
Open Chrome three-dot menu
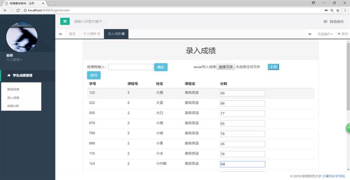click(x=345, y=11)
